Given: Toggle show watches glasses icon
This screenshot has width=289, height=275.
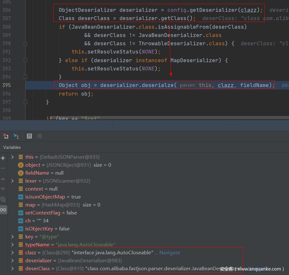Looking at the screenshot, I should (3, 209).
